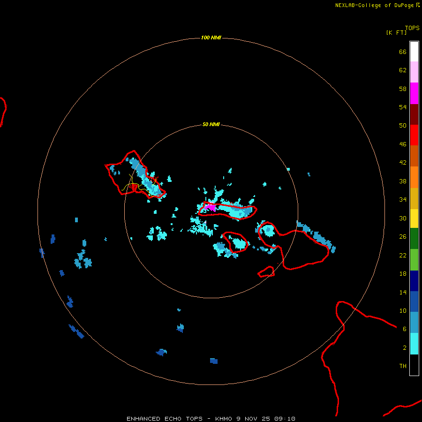
Task: Click the '50 NMI' range ring label
Action: pos(211,124)
